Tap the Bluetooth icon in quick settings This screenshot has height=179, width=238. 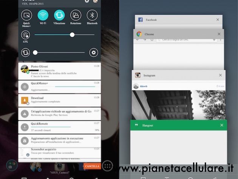pyautogui.click(x=92, y=16)
